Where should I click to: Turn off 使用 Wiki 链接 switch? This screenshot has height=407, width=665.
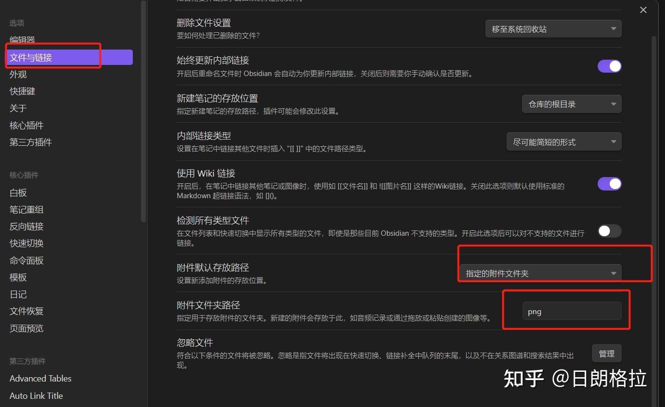[609, 183]
